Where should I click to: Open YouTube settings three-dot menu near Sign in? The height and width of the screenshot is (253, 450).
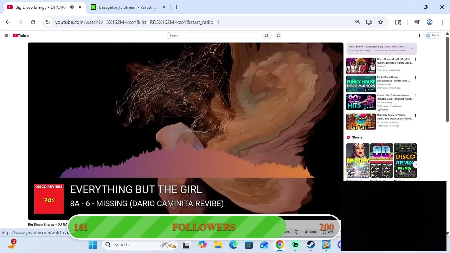click(419, 35)
